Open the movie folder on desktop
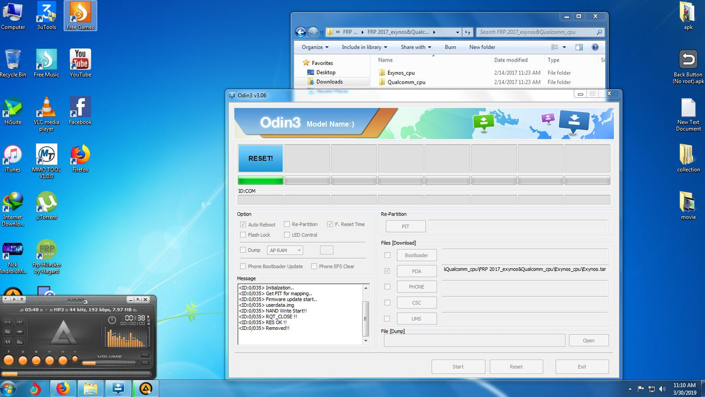 point(688,205)
